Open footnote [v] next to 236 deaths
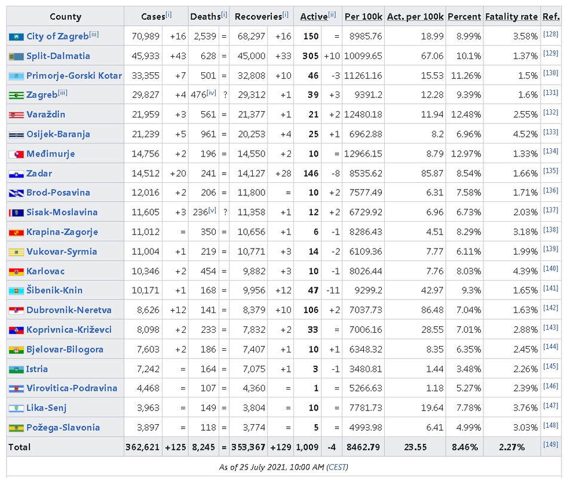The image size is (564, 478). click(212, 210)
